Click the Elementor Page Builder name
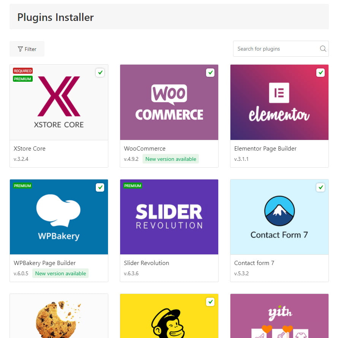The image size is (338, 338). [265, 149]
